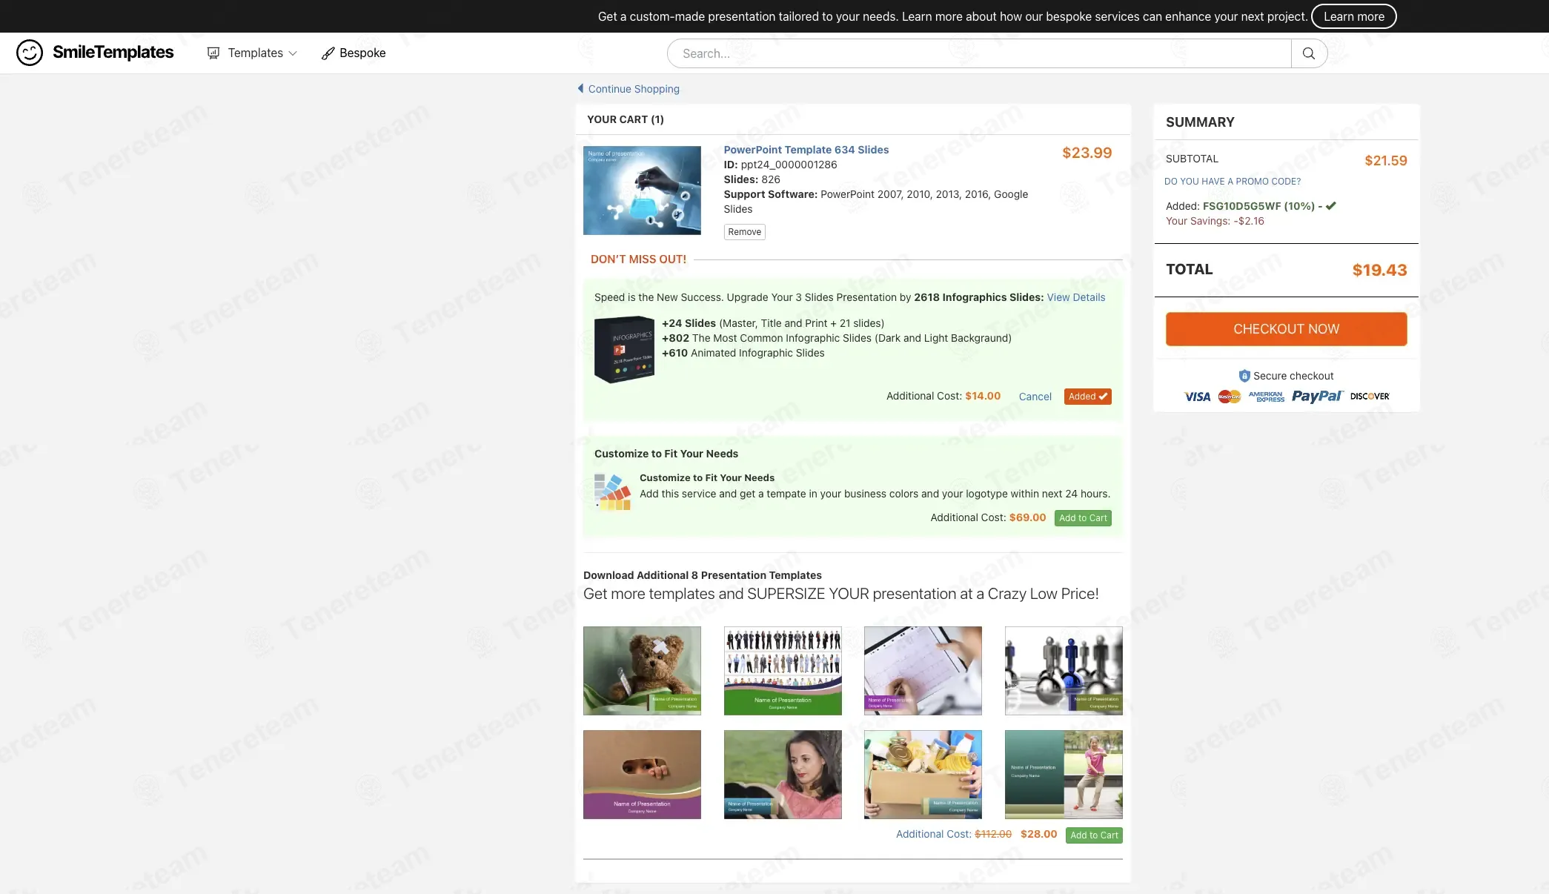Click the promo code green checkmark
The width and height of the screenshot is (1549, 894).
coord(1331,206)
